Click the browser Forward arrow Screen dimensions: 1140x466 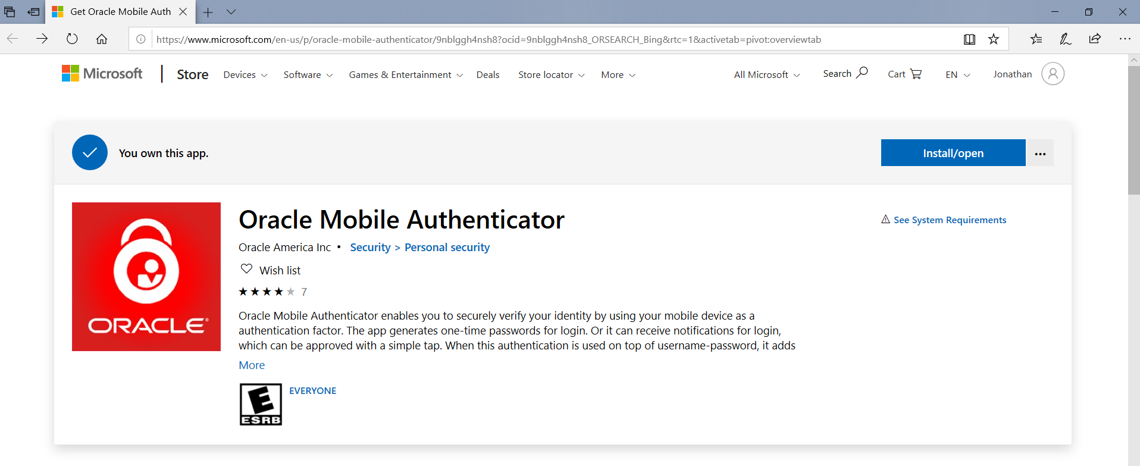42,39
